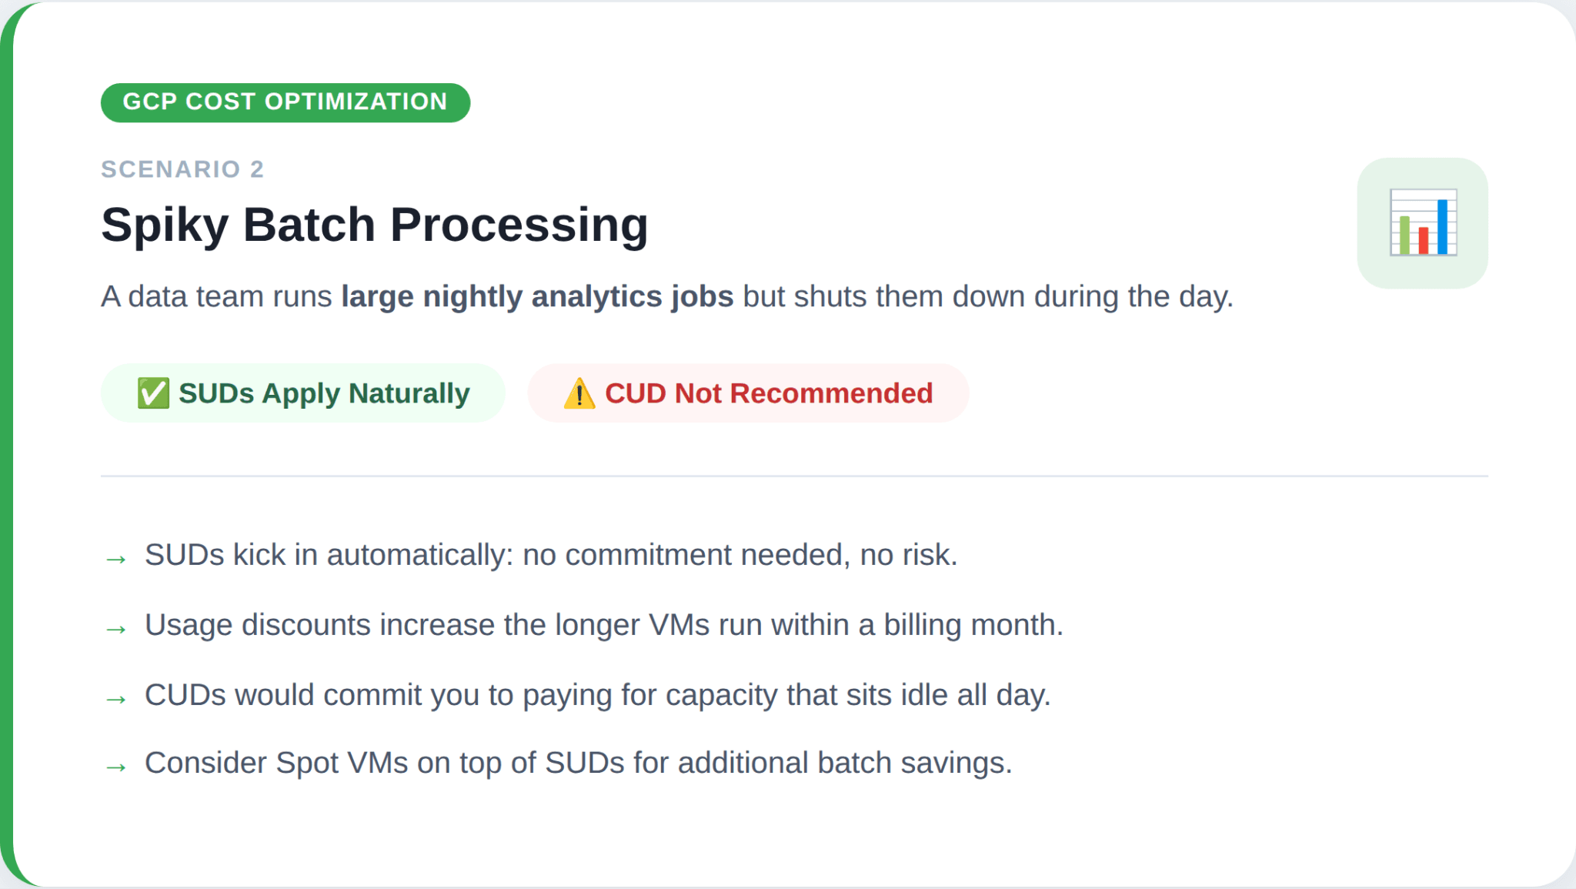The image size is (1576, 889).
Task: Click the "SUDs Apply Naturally" label text
Action: tap(324, 393)
